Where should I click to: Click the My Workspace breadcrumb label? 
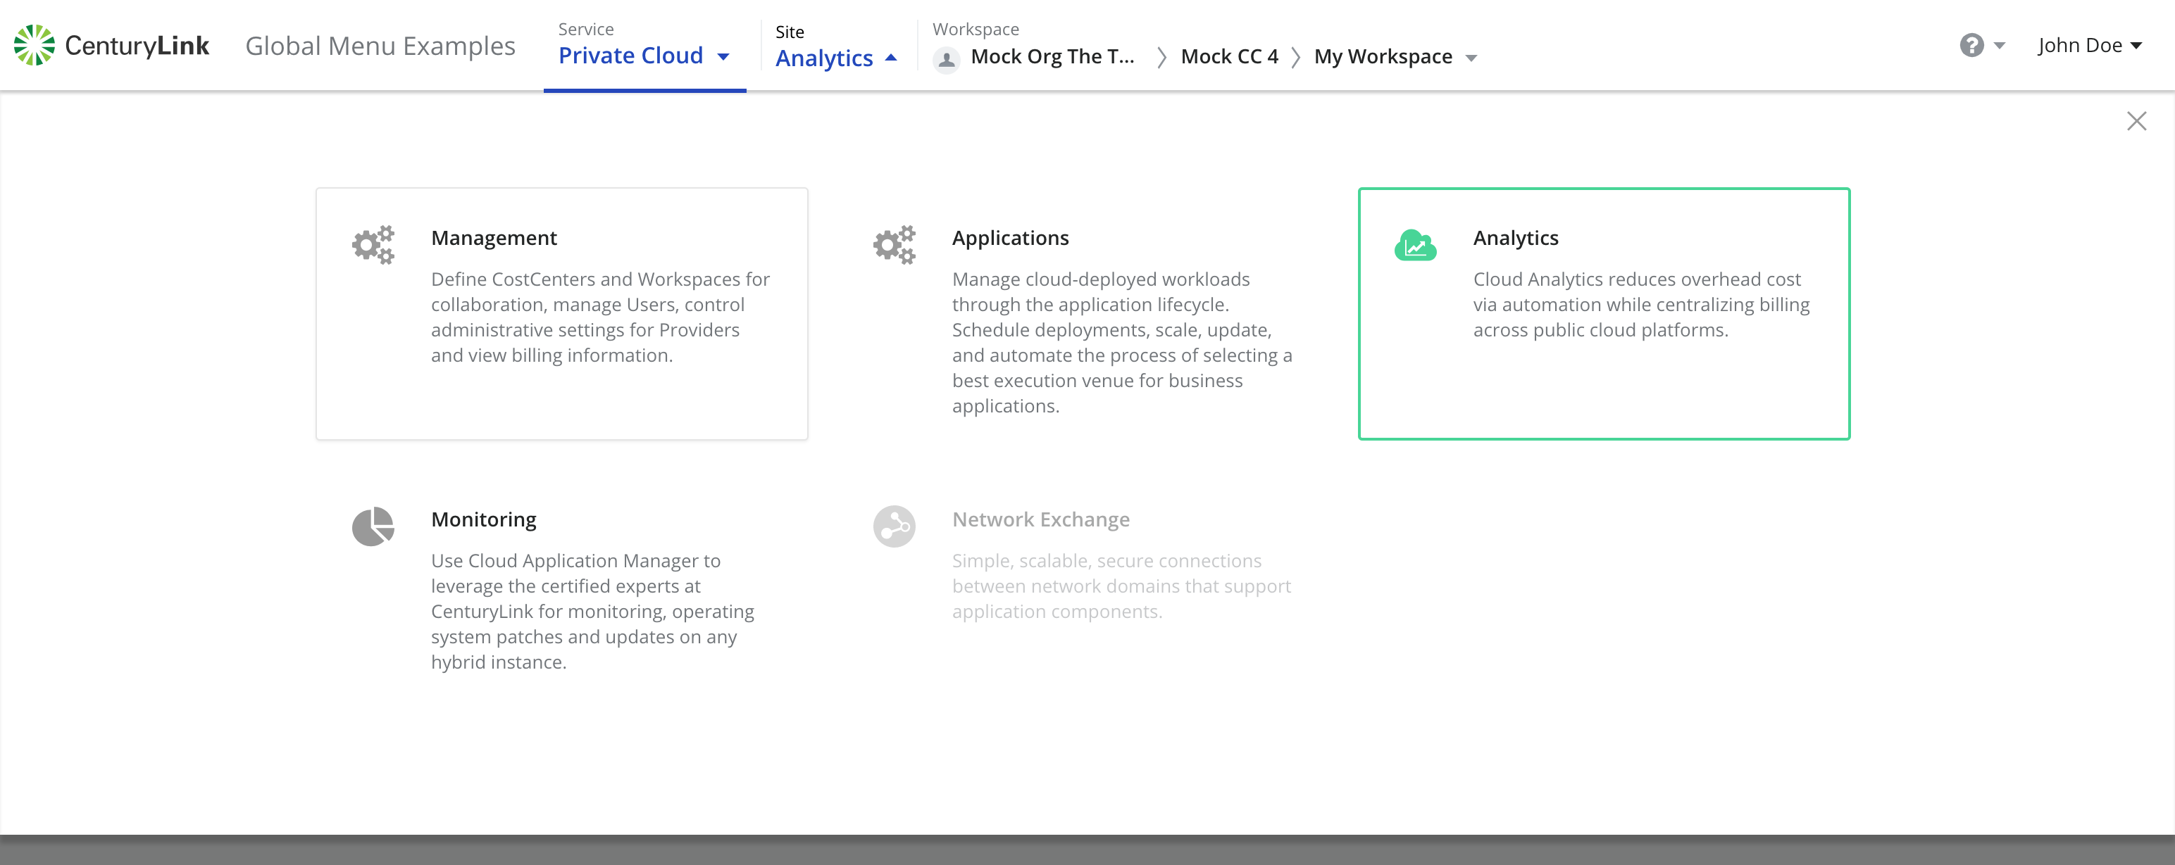[1383, 56]
